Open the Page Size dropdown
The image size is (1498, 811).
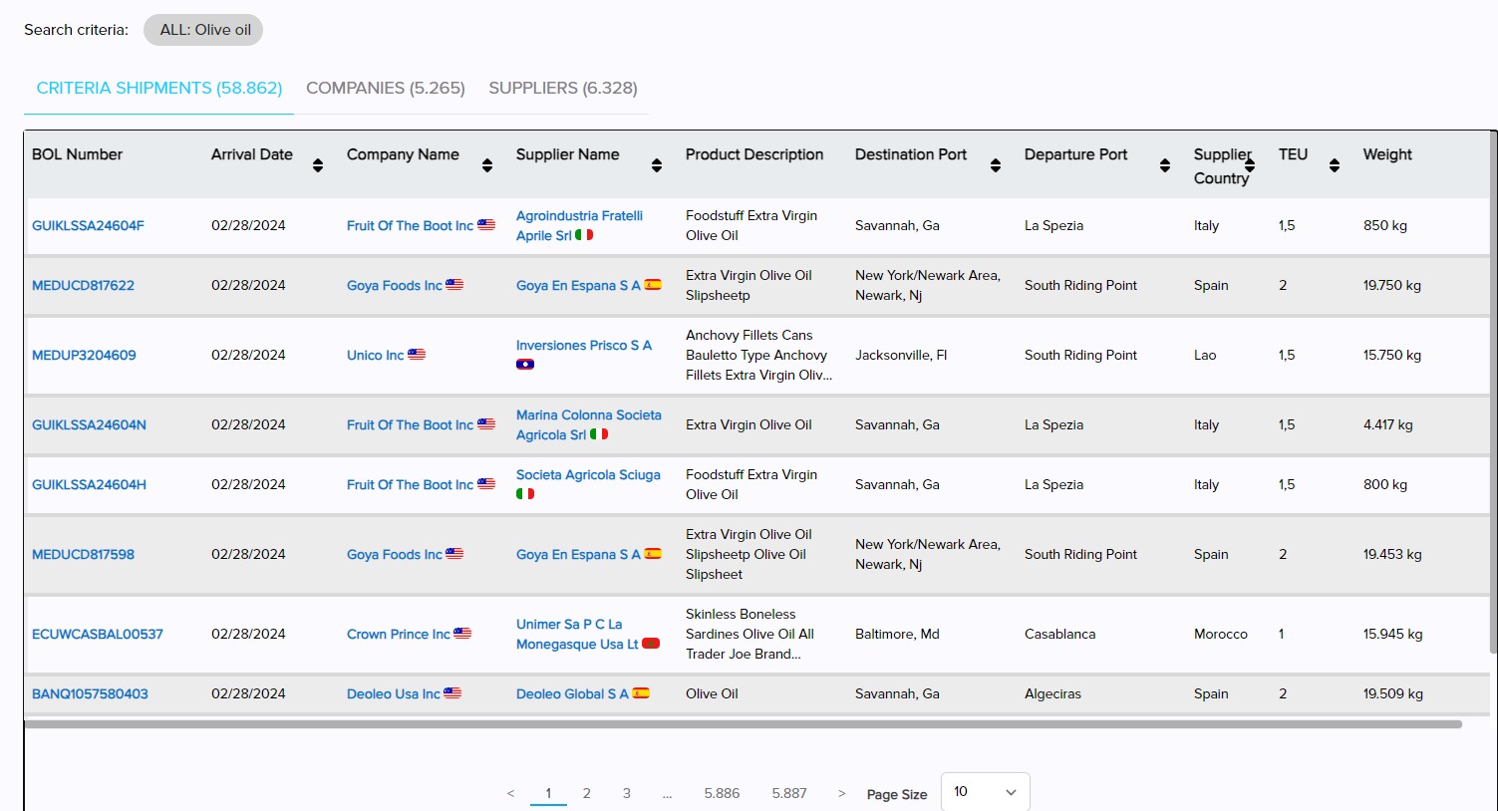click(985, 792)
